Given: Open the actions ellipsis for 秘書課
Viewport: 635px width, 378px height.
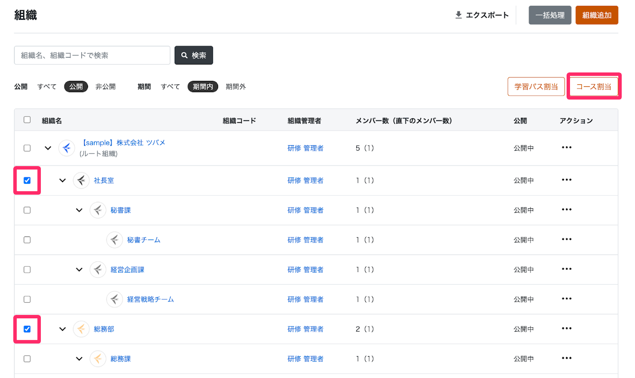Looking at the screenshot, I should pyautogui.click(x=567, y=210).
